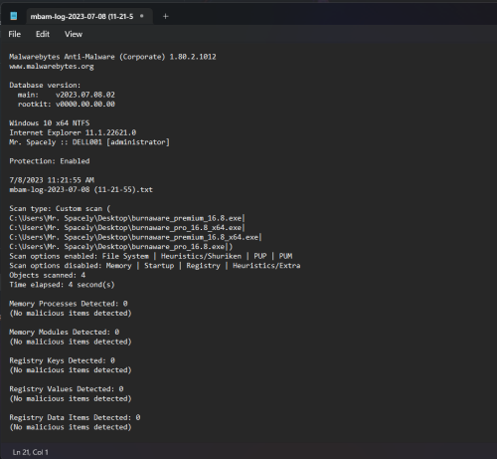Open the View menu
Viewport: 497px width, 459px height.
point(74,34)
